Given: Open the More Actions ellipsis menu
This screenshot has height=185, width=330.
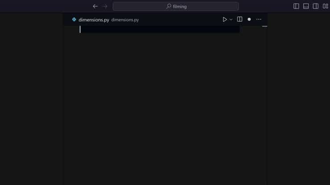Looking at the screenshot, I should 259,19.
